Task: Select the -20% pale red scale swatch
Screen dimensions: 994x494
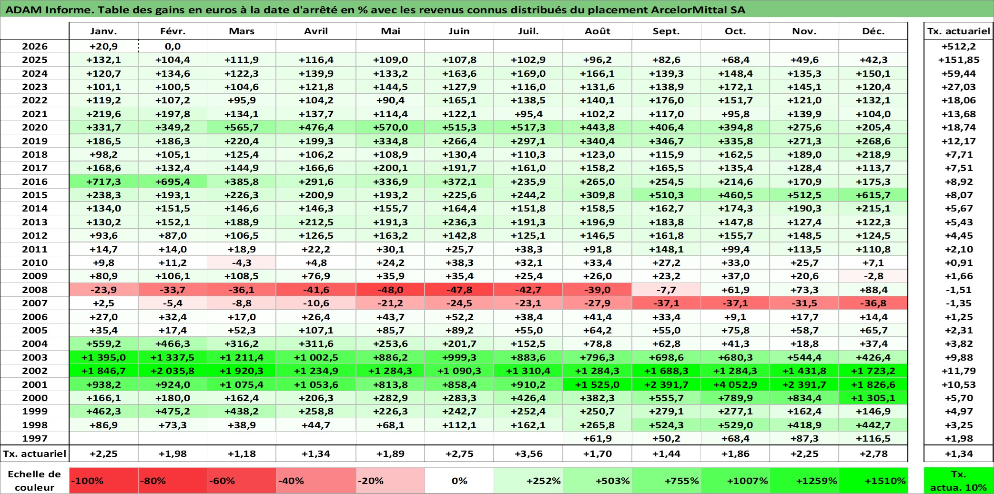Action: [x=390, y=480]
